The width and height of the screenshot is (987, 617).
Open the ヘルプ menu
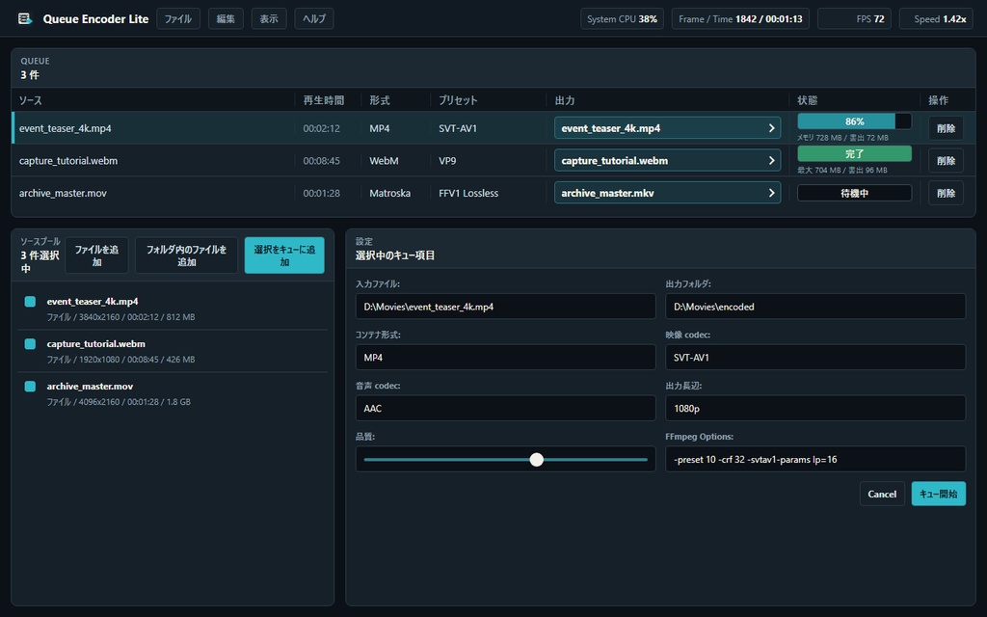[314, 19]
